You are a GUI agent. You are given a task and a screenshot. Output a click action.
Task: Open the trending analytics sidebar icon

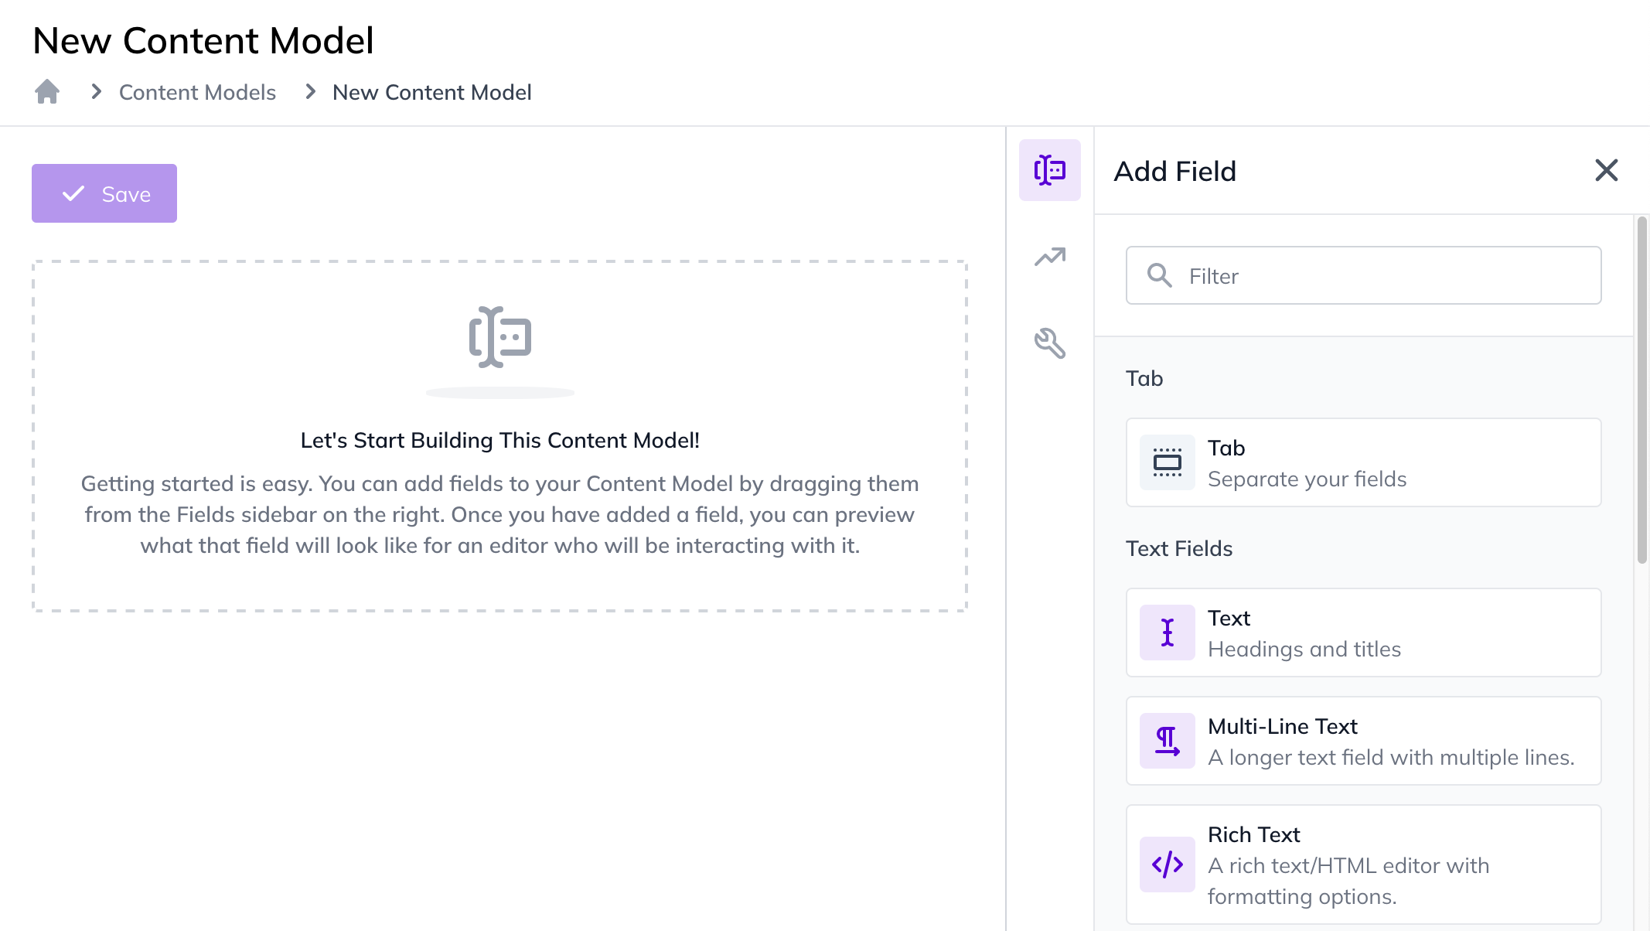point(1049,257)
